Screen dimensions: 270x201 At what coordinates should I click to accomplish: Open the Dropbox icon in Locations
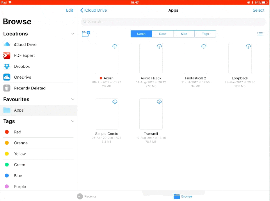[7, 66]
